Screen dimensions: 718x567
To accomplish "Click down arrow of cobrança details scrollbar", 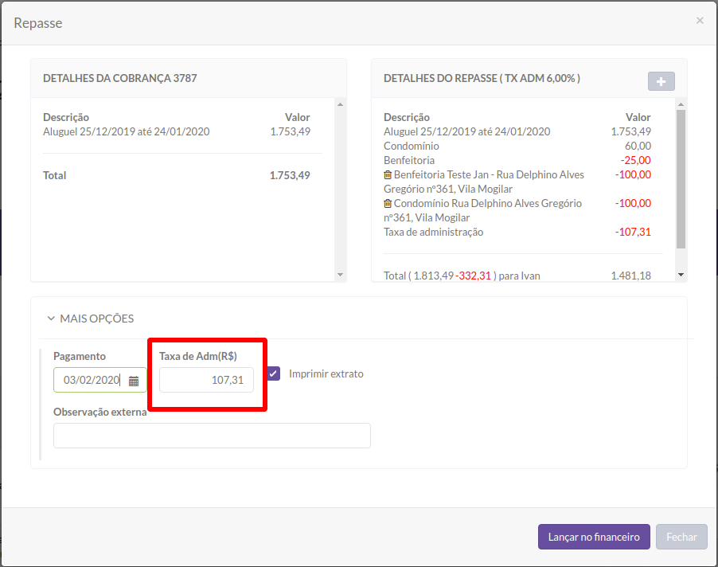I will tap(340, 275).
